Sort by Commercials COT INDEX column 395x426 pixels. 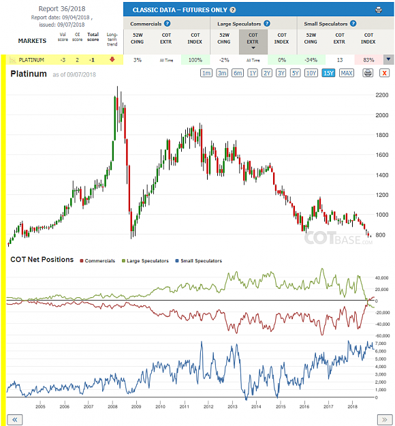coord(195,38)
